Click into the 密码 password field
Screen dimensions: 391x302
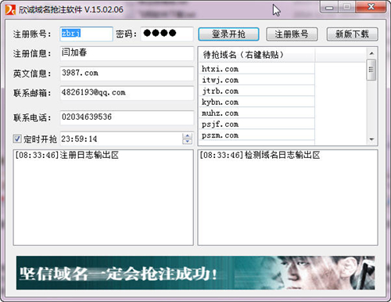(167, 34)
